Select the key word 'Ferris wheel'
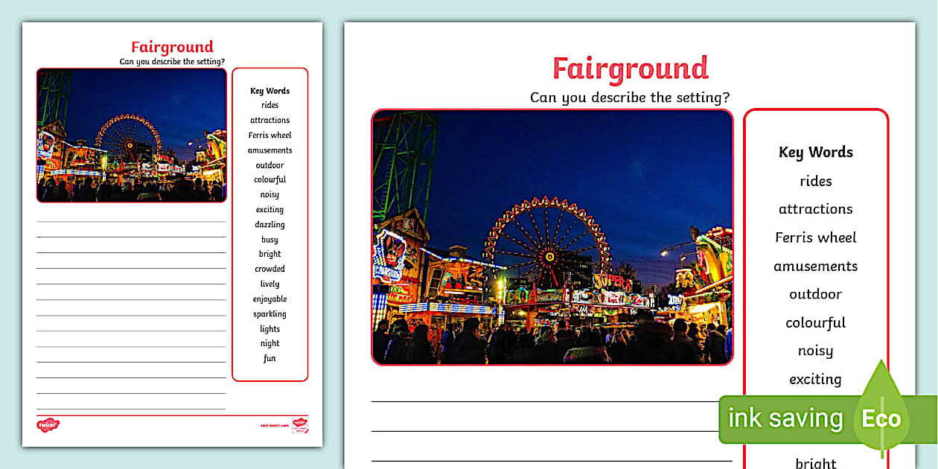 tap(816, 237)
